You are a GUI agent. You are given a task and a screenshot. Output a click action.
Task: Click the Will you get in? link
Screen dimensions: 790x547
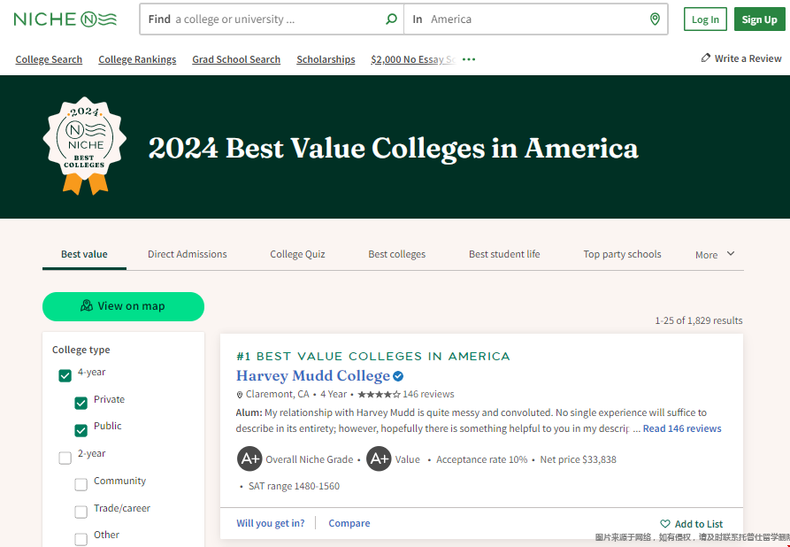click(x=271, y=523)
